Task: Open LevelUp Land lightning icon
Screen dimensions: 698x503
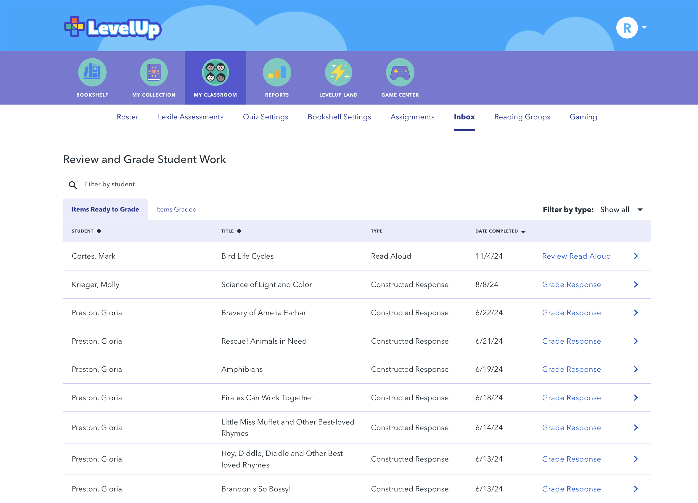Action: coord(338,72)
